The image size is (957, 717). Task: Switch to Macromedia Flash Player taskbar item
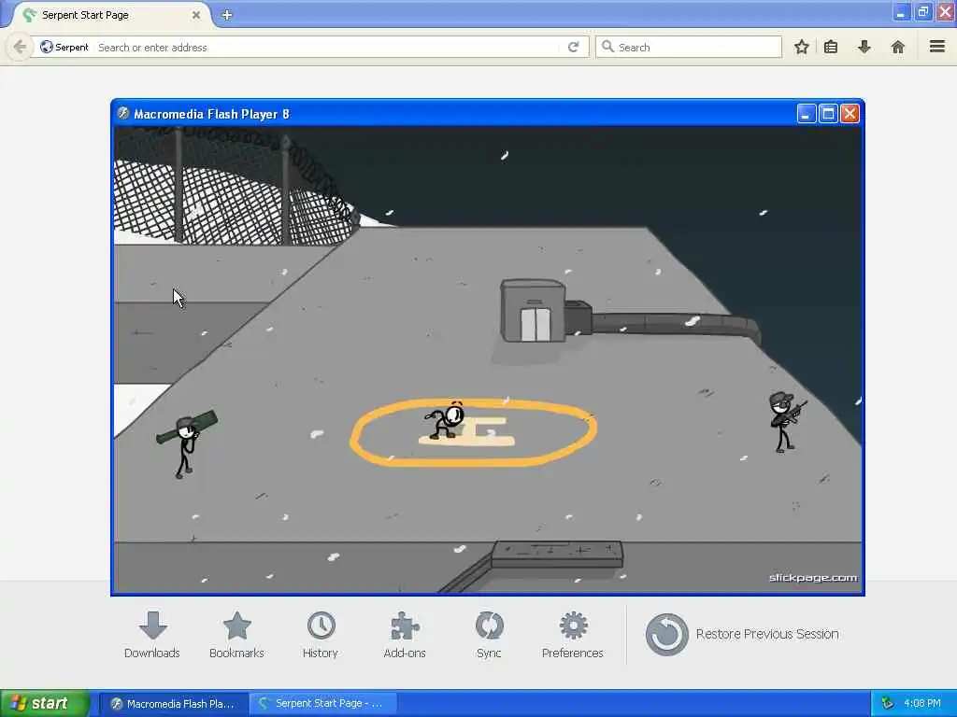(174, 704)
